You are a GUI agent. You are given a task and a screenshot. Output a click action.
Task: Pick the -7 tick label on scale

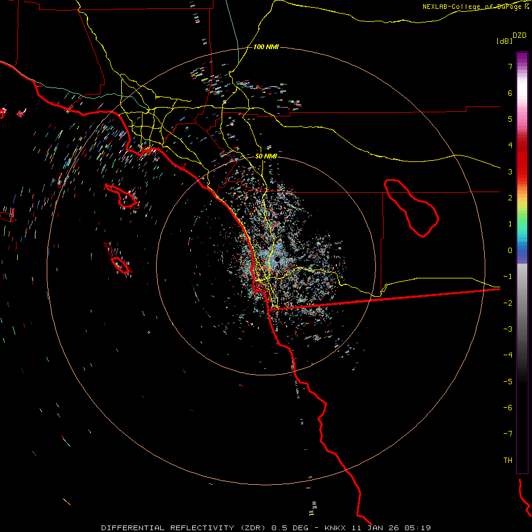click(x=508, y=434)
